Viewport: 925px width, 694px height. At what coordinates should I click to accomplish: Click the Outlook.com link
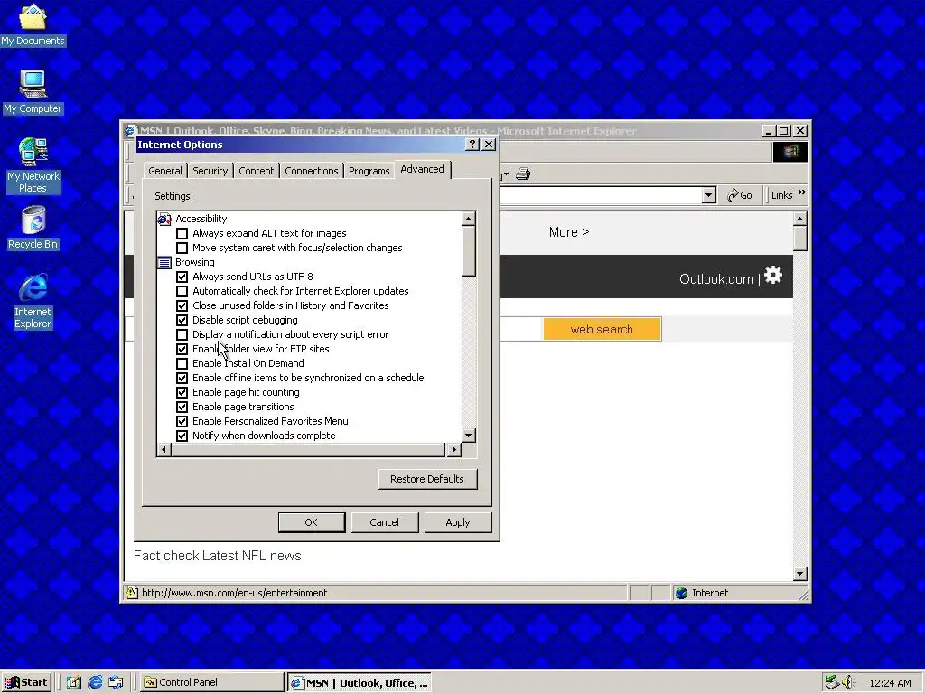pos(716,279)
